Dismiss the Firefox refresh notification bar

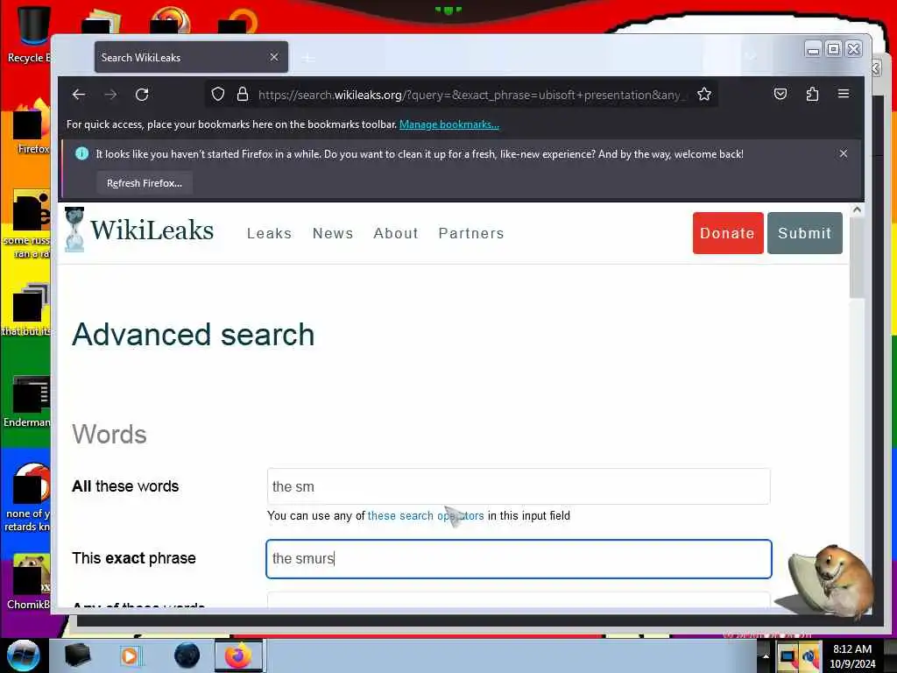(844, 154)
